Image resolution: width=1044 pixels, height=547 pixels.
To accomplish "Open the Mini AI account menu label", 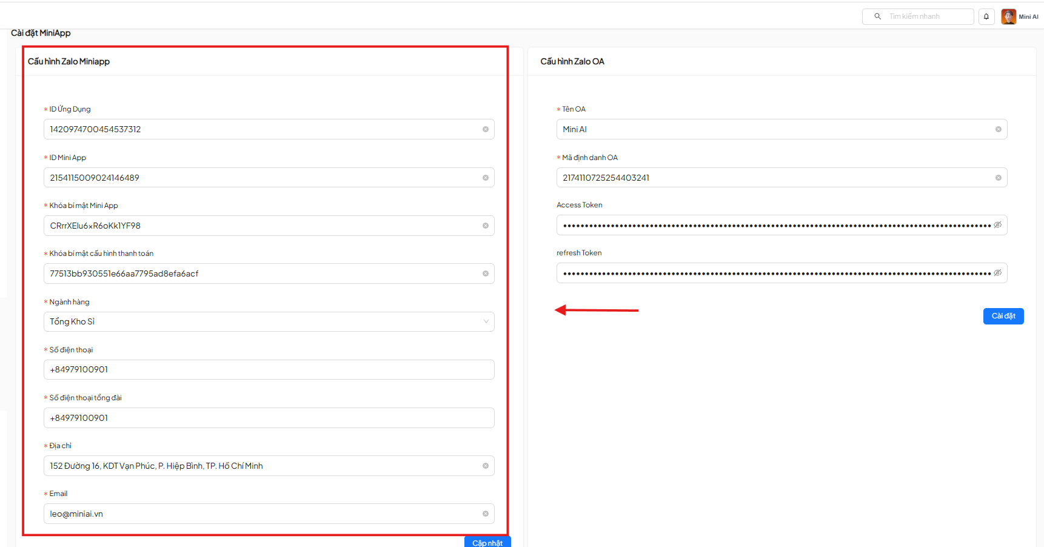I will (1028, 17).
